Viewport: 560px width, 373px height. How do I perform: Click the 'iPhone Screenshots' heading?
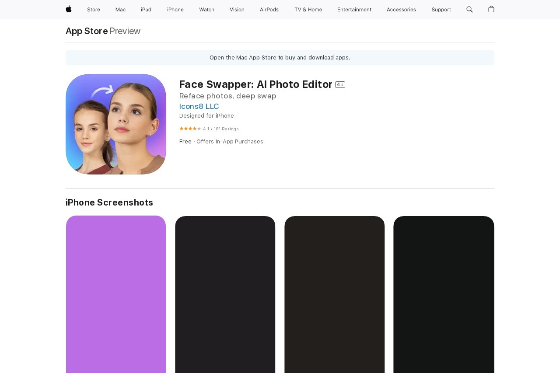109,202
